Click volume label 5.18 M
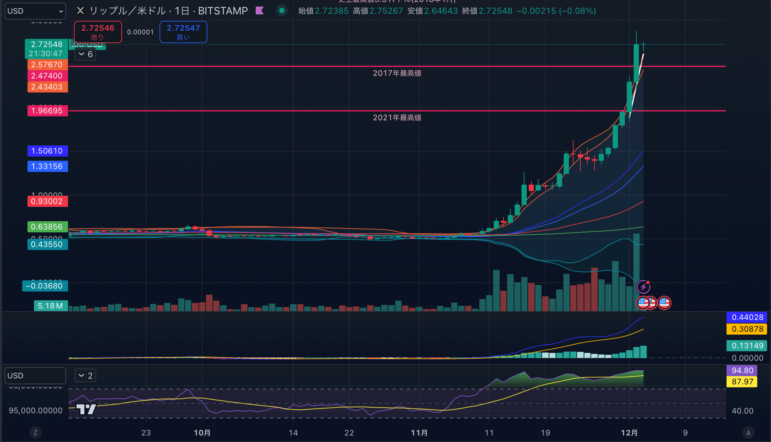This screenshot has width=771, height=442. (51, 306)
